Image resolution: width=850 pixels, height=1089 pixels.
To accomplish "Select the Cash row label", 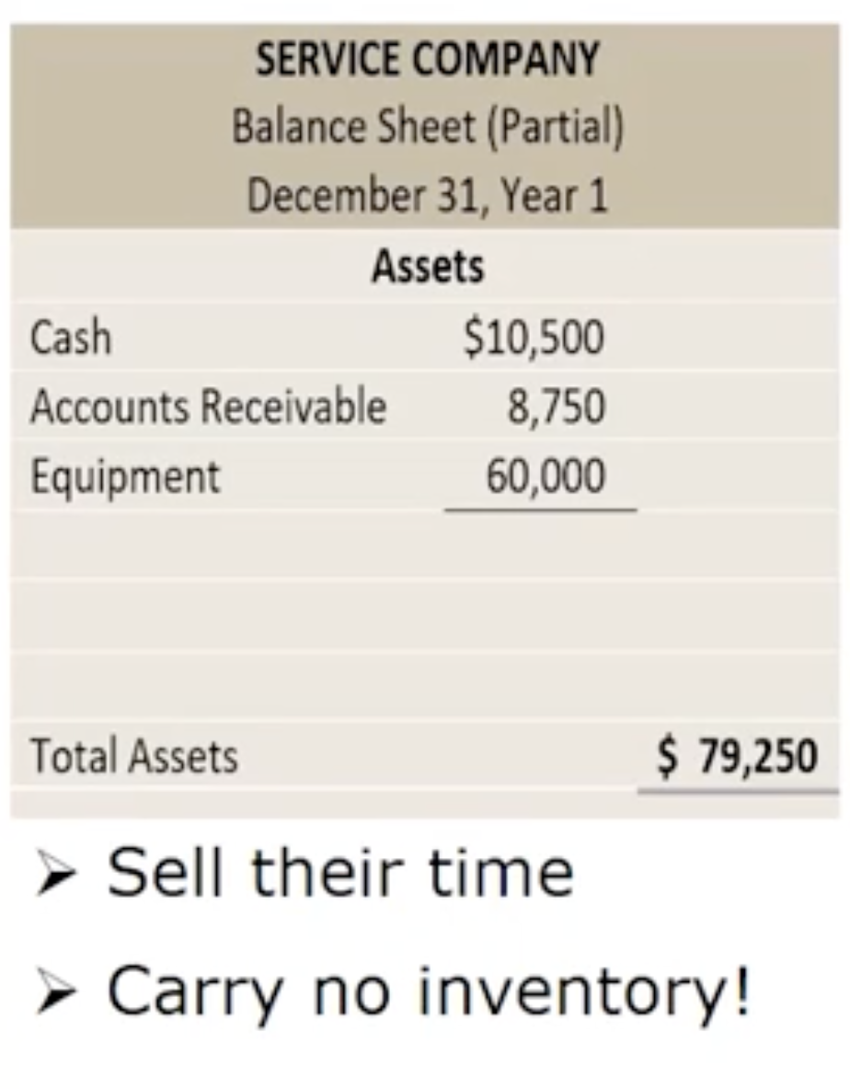I will click(x=71, y=338).
